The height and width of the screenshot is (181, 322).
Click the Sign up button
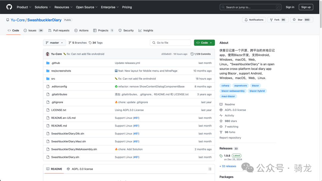(x=306, y=7)
